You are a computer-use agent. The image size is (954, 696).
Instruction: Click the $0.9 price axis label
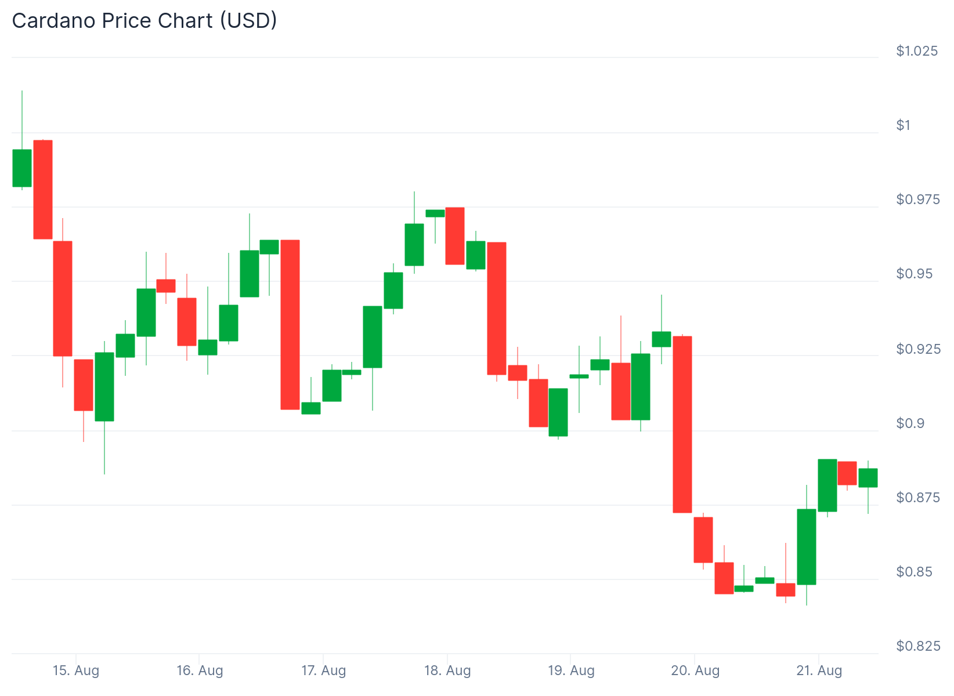pos(910,423)
